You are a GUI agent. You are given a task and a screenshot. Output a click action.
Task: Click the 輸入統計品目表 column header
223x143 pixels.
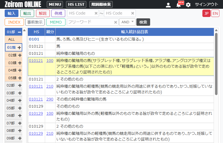coord(134,32)
